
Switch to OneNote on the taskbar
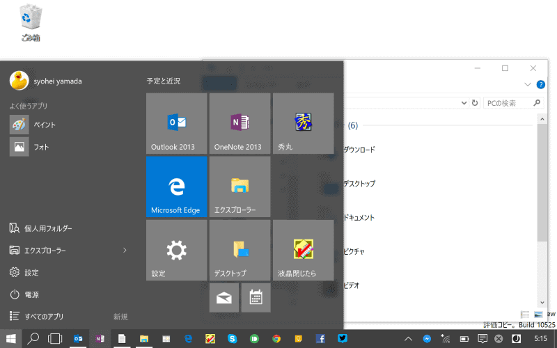pyautogui.click(x=100, y=339)
